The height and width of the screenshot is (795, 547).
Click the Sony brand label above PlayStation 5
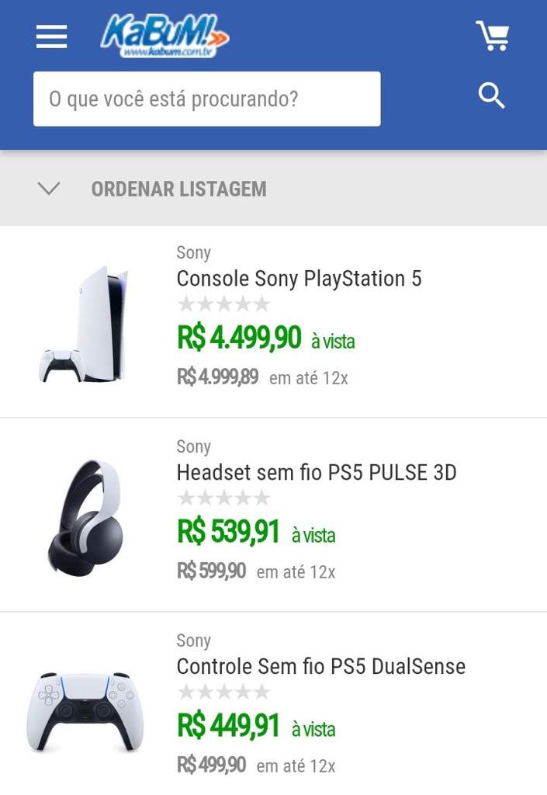pos(193,252)
